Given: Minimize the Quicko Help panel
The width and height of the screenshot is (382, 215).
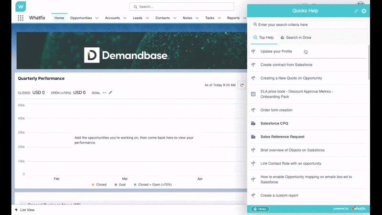Looking at the screenshot, I should [x=356, y=11].
